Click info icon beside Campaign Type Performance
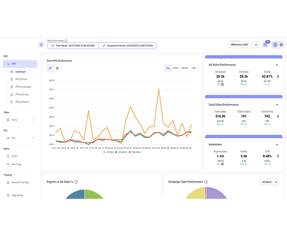 pyautogui.click(x=206, y=182)
